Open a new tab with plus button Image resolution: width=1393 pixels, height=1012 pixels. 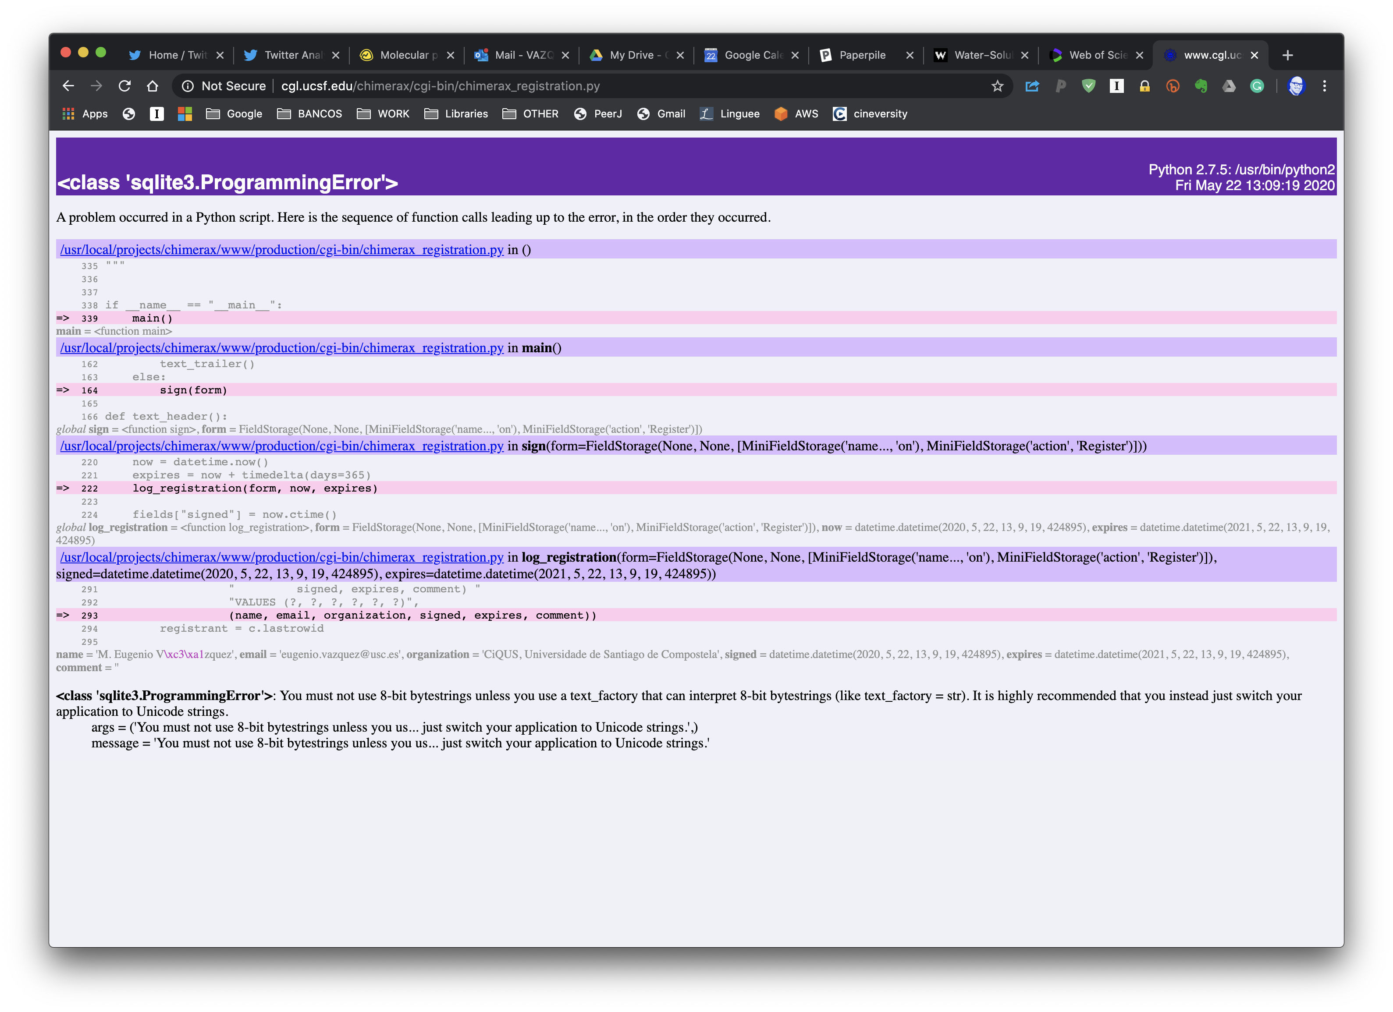[x=1287, y=55]
